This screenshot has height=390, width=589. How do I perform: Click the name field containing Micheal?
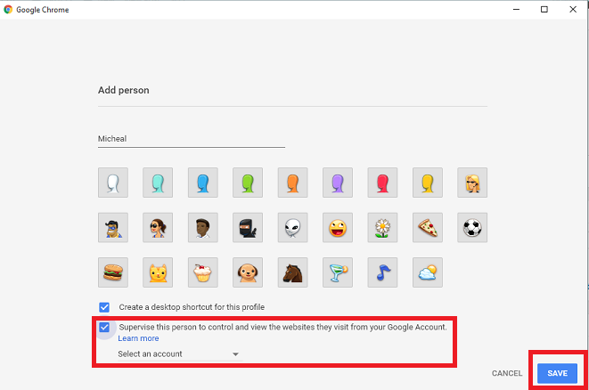(x=192, y=139)
